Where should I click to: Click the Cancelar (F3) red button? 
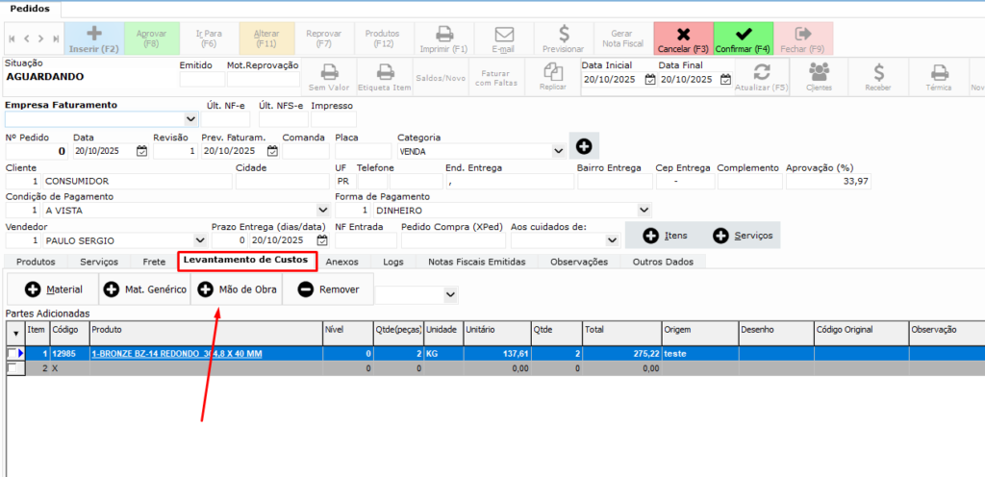pyautogui.click(x=683, y=38)
